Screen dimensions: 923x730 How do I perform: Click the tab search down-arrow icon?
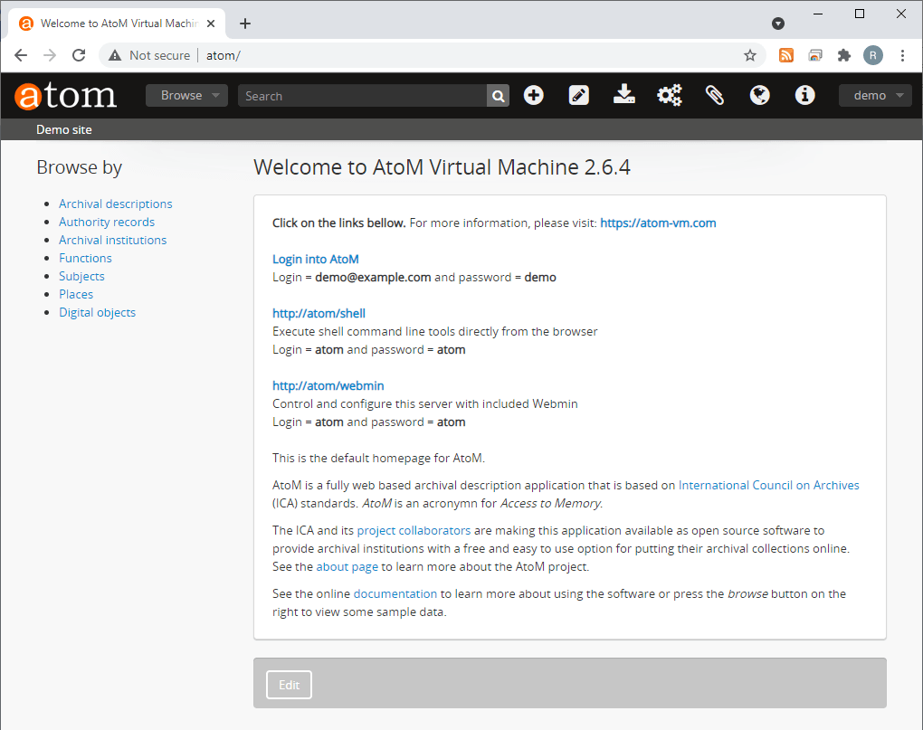click(x=778, y=24)
